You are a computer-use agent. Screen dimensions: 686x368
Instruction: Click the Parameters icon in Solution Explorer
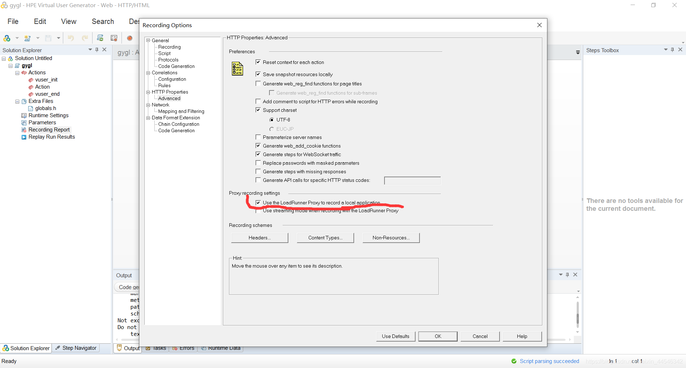tap(24, 123)
